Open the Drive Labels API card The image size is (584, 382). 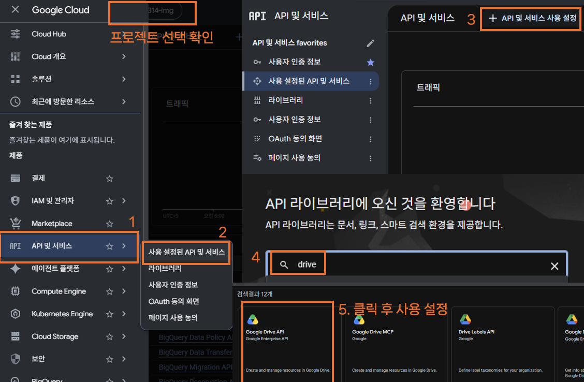tap(503, 344)
